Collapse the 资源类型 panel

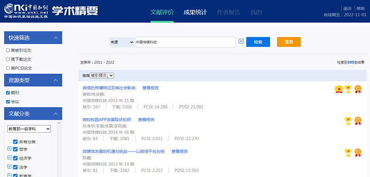(x=55, y=80)
